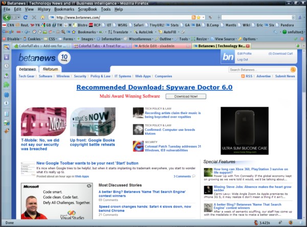Open the green Add-ons puzzle piece in sidebar
This screenshot has width=307, height=227.
point(7,85)
